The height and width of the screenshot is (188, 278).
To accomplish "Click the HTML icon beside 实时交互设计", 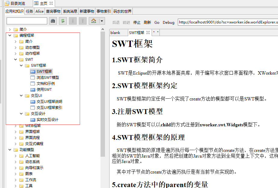I will click(x=32, y=120).
